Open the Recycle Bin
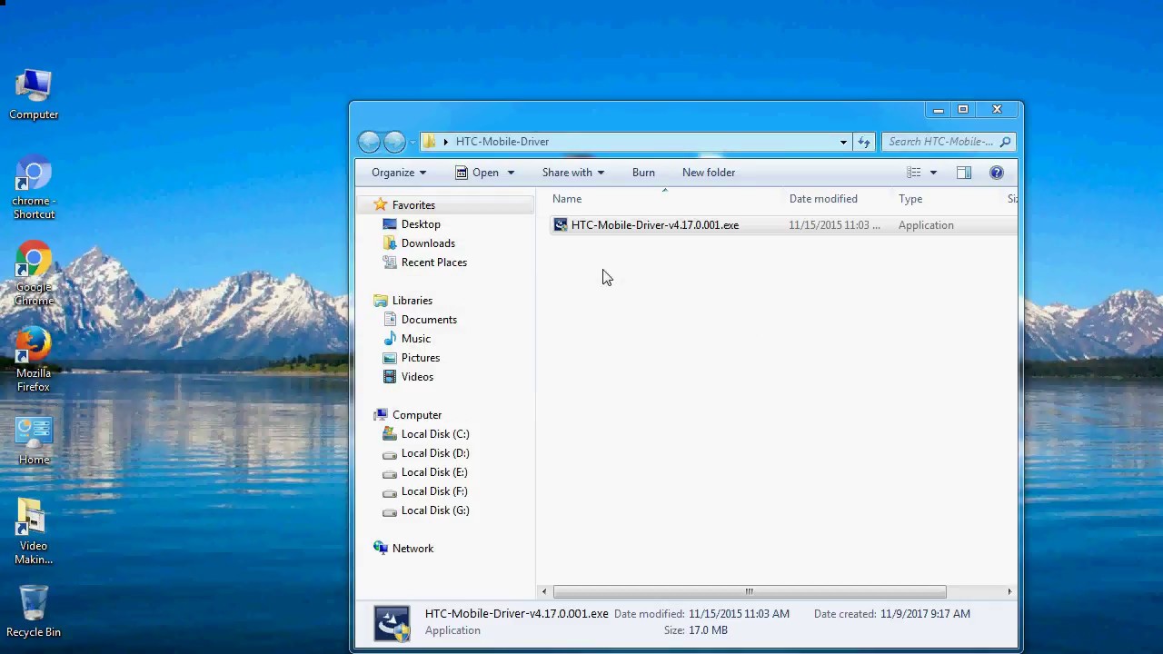Viewport: 1163px width, 654px height. pyautogui.click(x=34, y=610)
